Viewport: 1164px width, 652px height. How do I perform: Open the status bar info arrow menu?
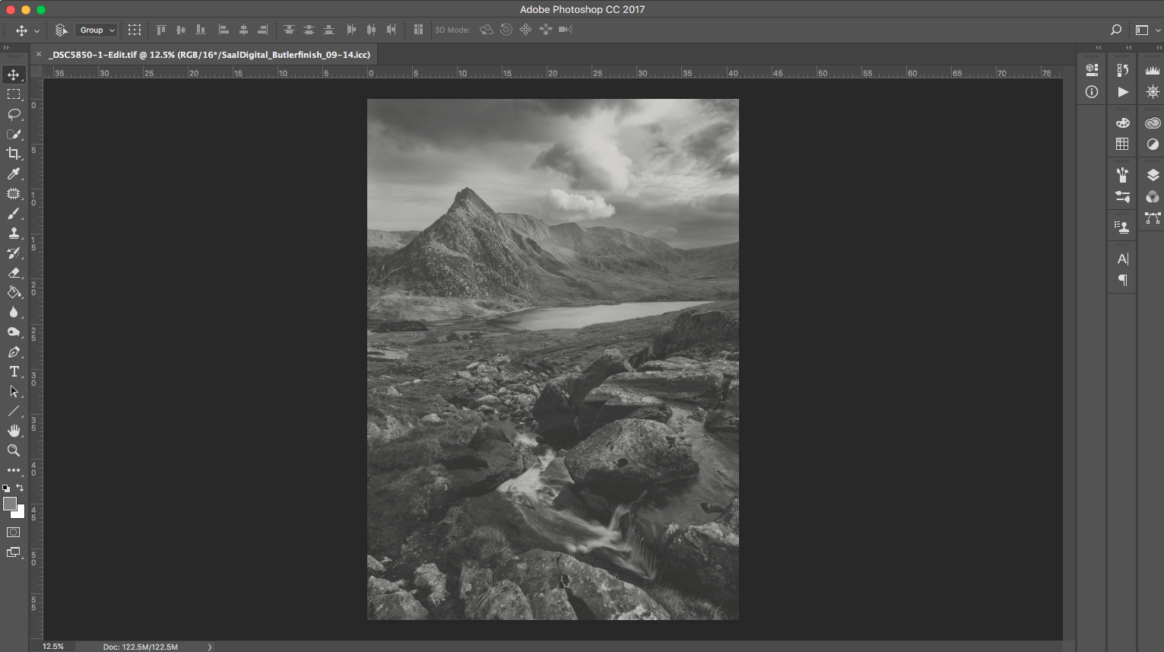click(210, 647)
